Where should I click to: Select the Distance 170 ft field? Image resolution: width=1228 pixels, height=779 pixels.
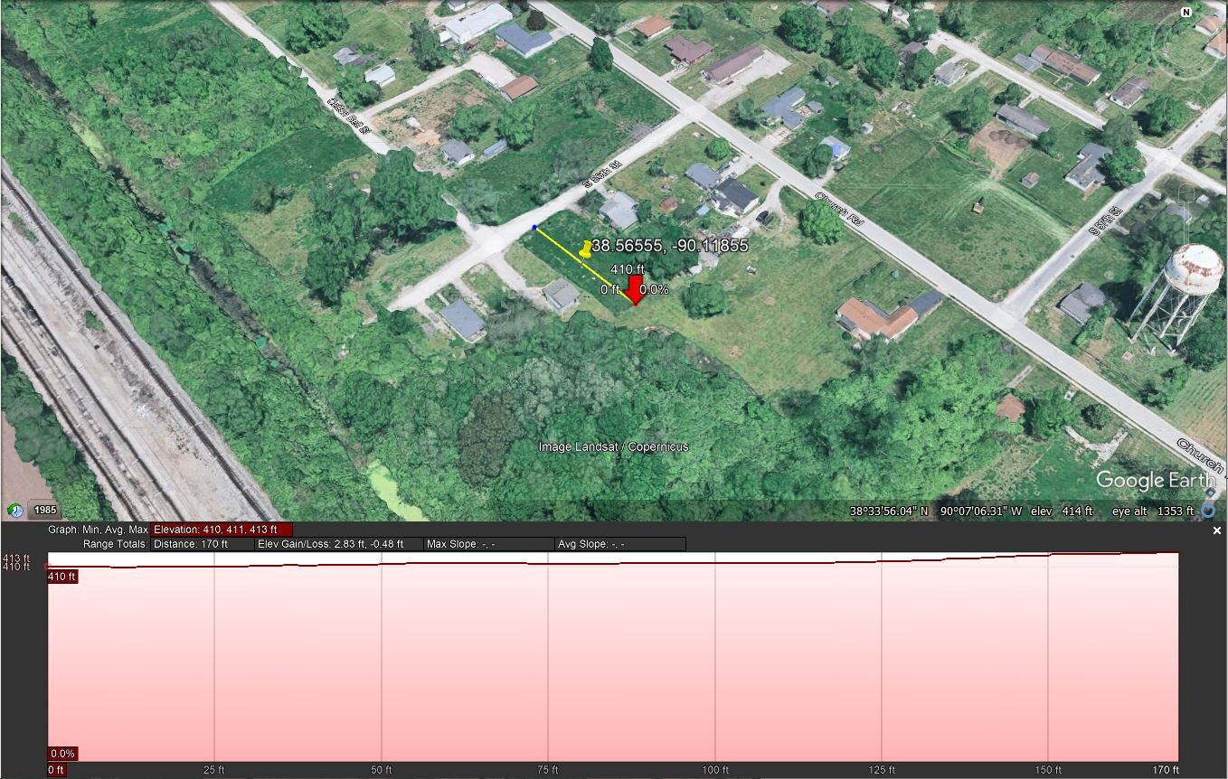[203, 544]
